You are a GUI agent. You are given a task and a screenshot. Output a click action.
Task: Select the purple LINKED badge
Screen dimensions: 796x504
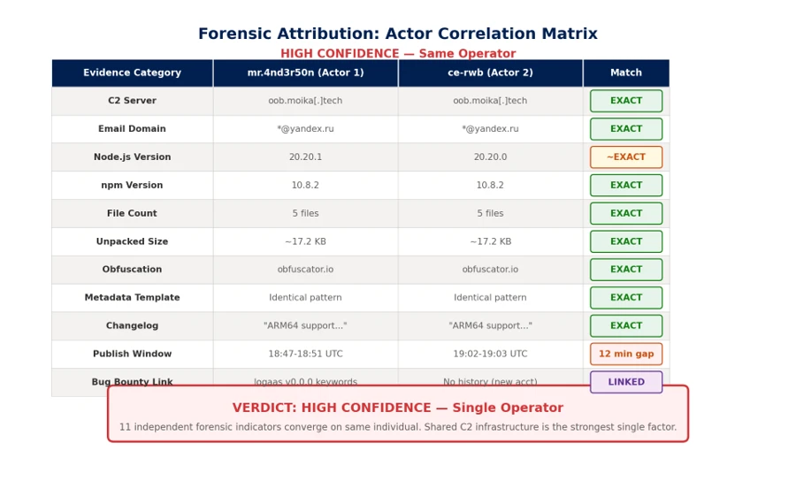(626, 382)
